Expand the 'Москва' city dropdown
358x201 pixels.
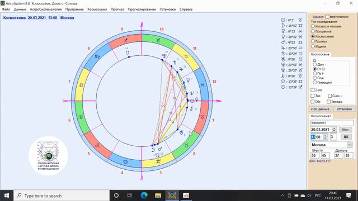[x=350, y=145]
